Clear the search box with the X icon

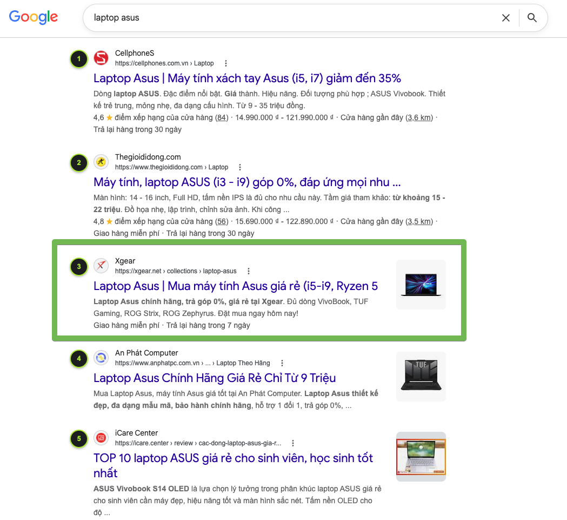(x=506, y=18)
